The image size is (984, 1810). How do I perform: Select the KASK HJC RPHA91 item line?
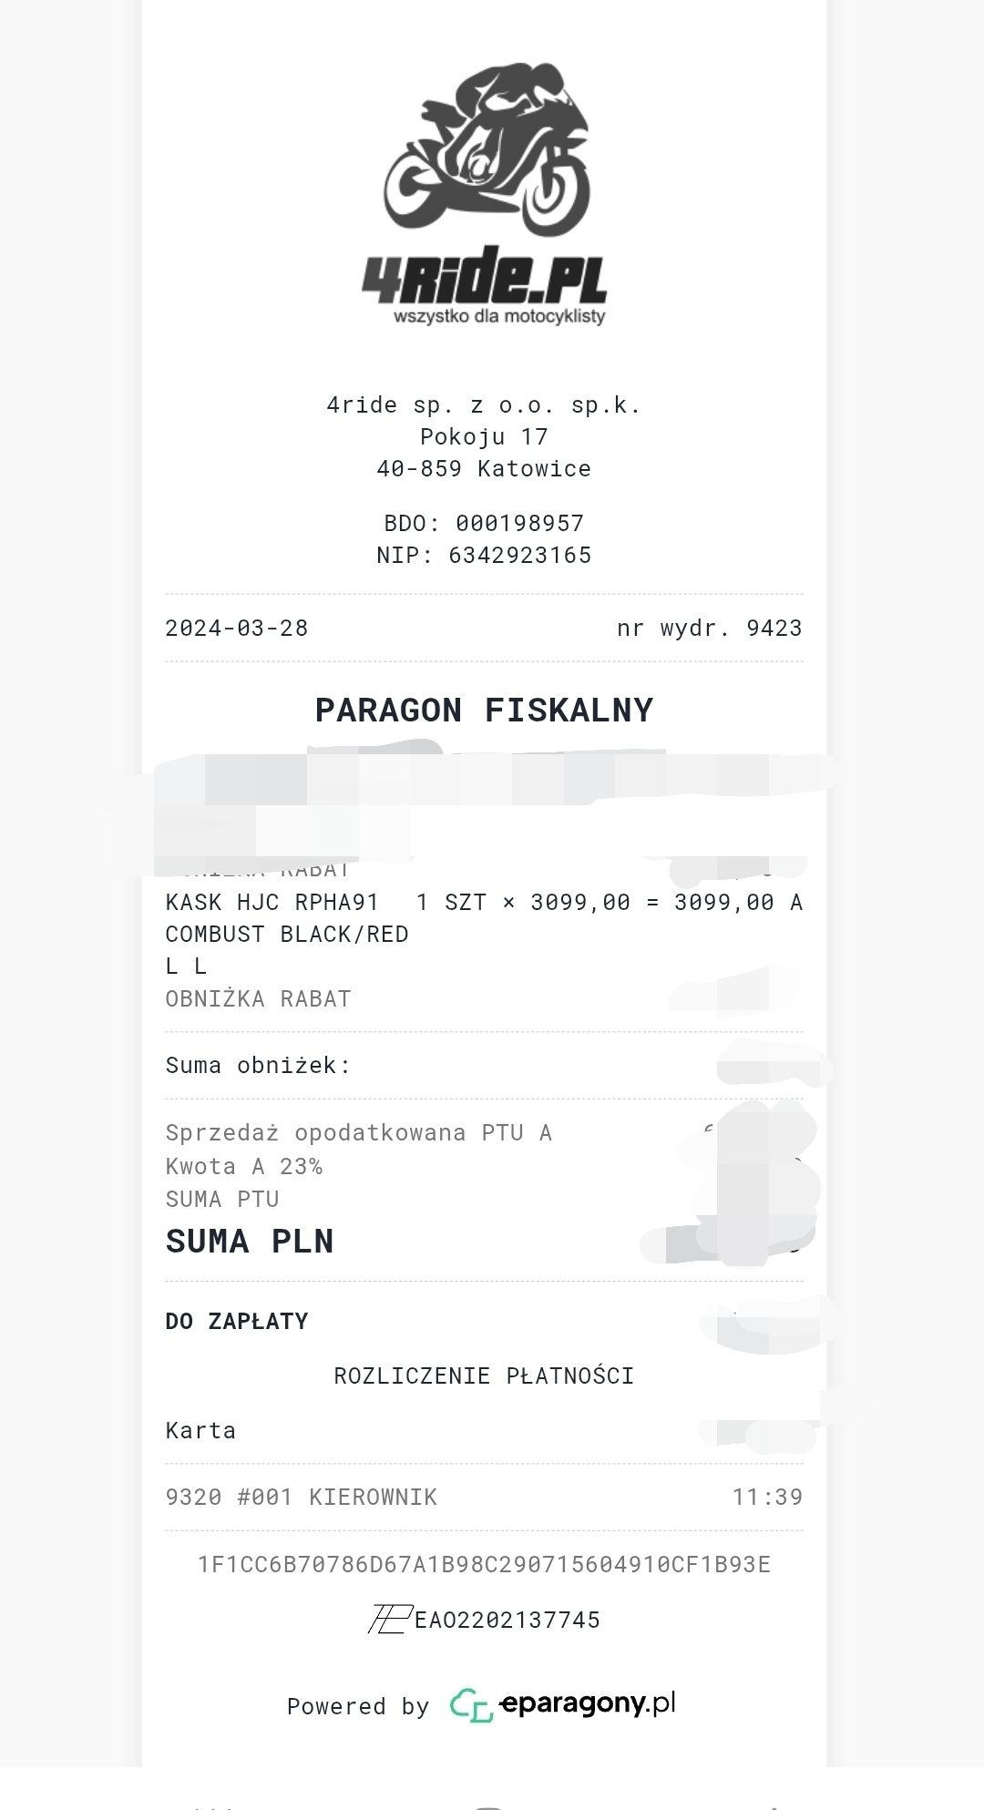pos(484,902)
